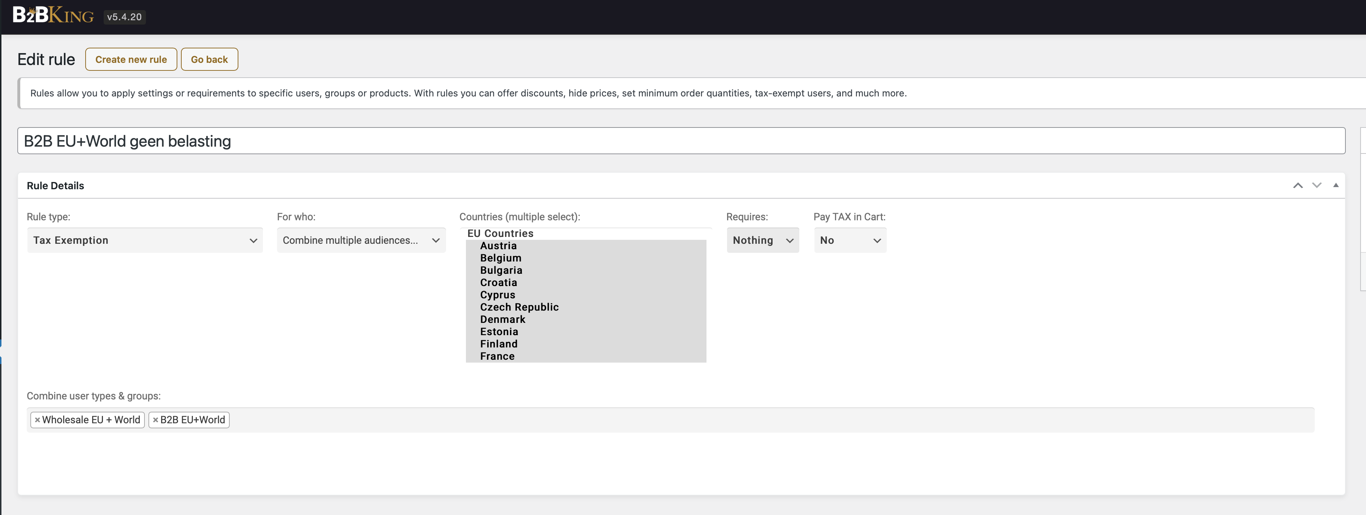Move Rule Details panel down arrow
The height and width of the screenshot is (515, 1366).
(x=1317, y=186)
